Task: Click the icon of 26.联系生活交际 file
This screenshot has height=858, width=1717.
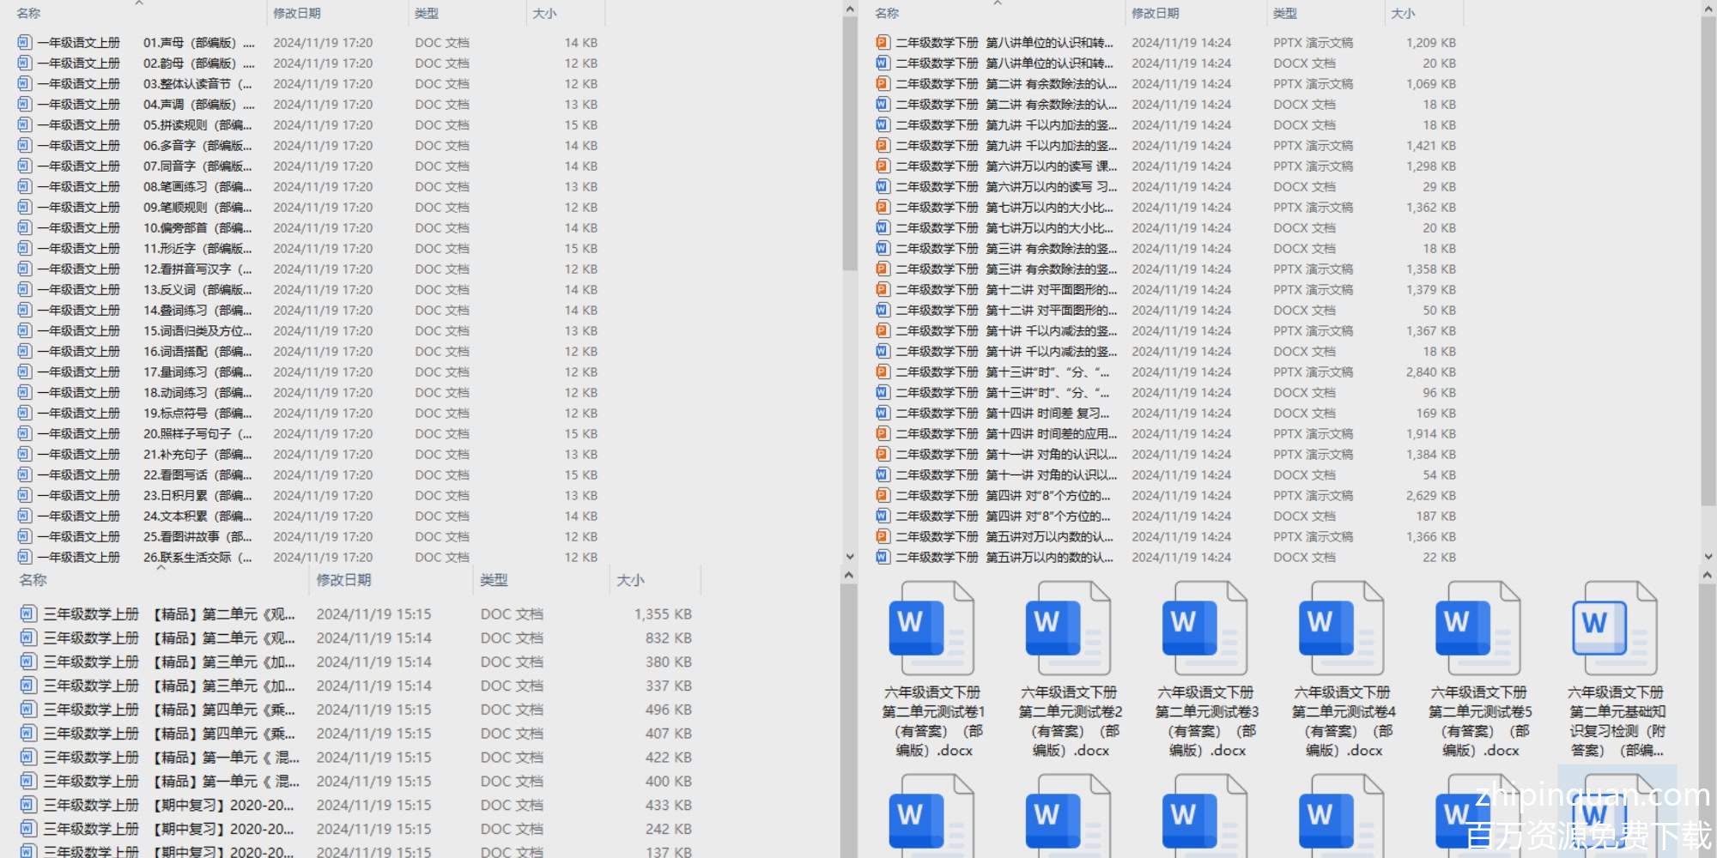Action: click(x=24, y=557)
